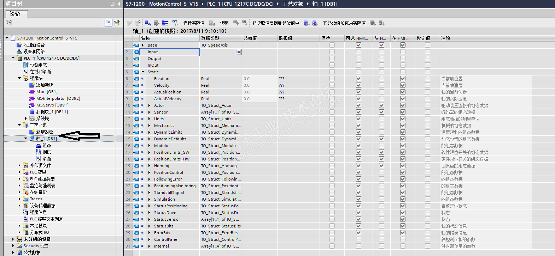Sort by the 名称 column header
Screen dimensions: 555x256
(x=170, y=38)
